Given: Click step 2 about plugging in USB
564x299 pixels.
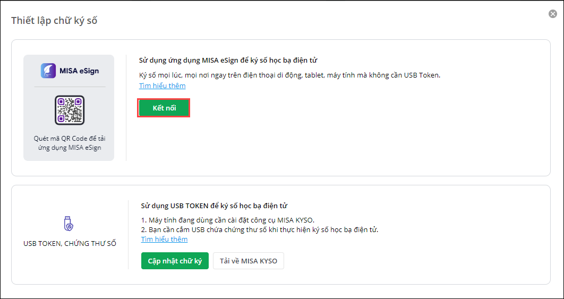Looking at the screenshot, I should (x=259, y=230).
